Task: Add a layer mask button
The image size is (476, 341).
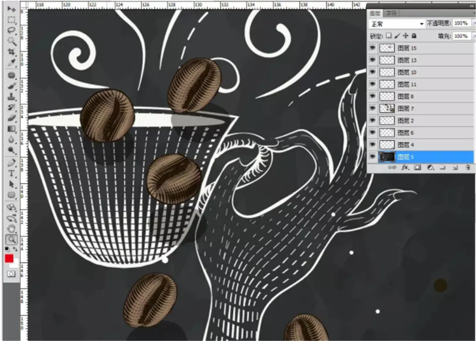Action: coord(417,167)
